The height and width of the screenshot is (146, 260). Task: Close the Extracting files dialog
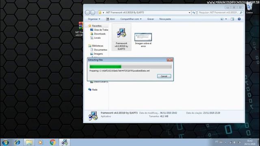point(170,60)
